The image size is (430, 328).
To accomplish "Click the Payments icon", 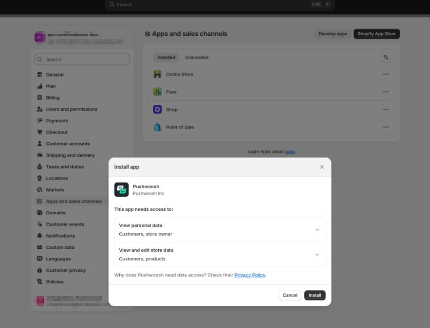I will (x=39, y=120).
